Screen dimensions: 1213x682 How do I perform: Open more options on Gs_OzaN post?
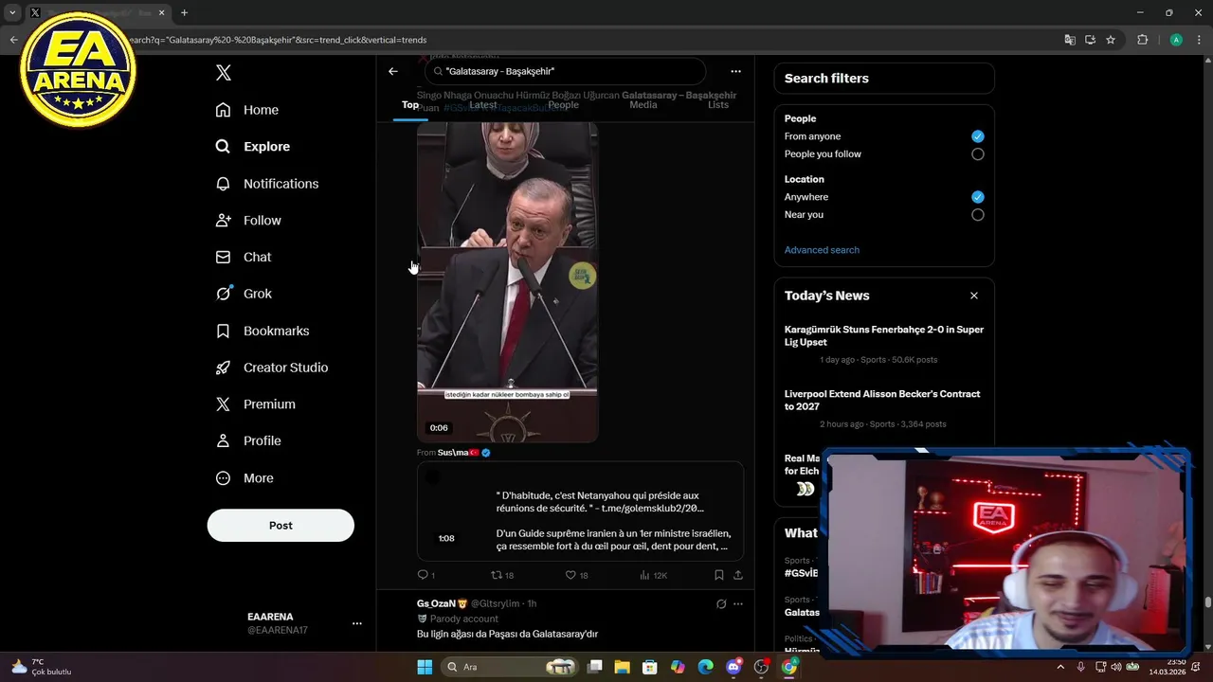pyautogui.click(x=738, y=603)
